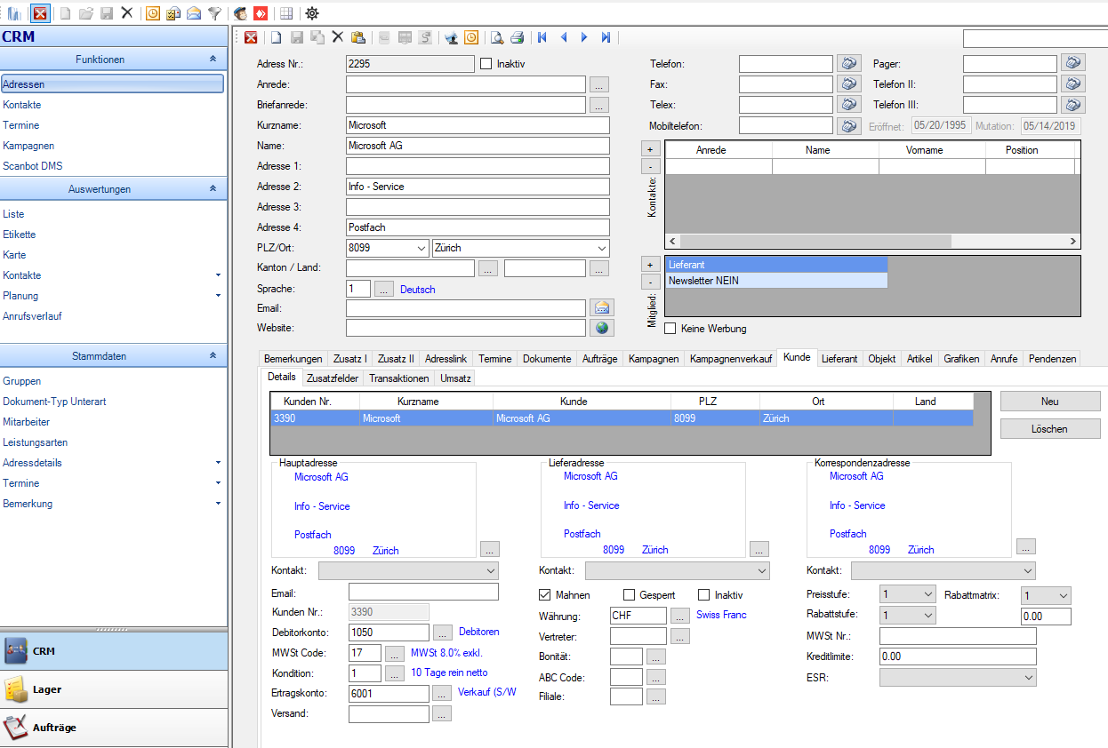Click the clock icon in the top main toolbar
The width and height of the screenshot is (1108, 748).
(x=153, y=13)
